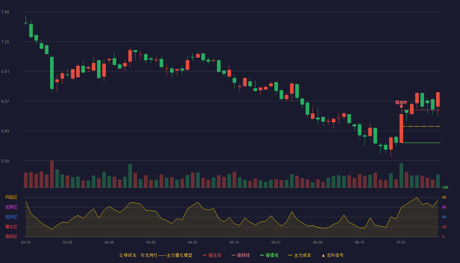
Task: Click the magenta 60 indicator axis value
Action: pyautogui.click(x=444, y=207)
